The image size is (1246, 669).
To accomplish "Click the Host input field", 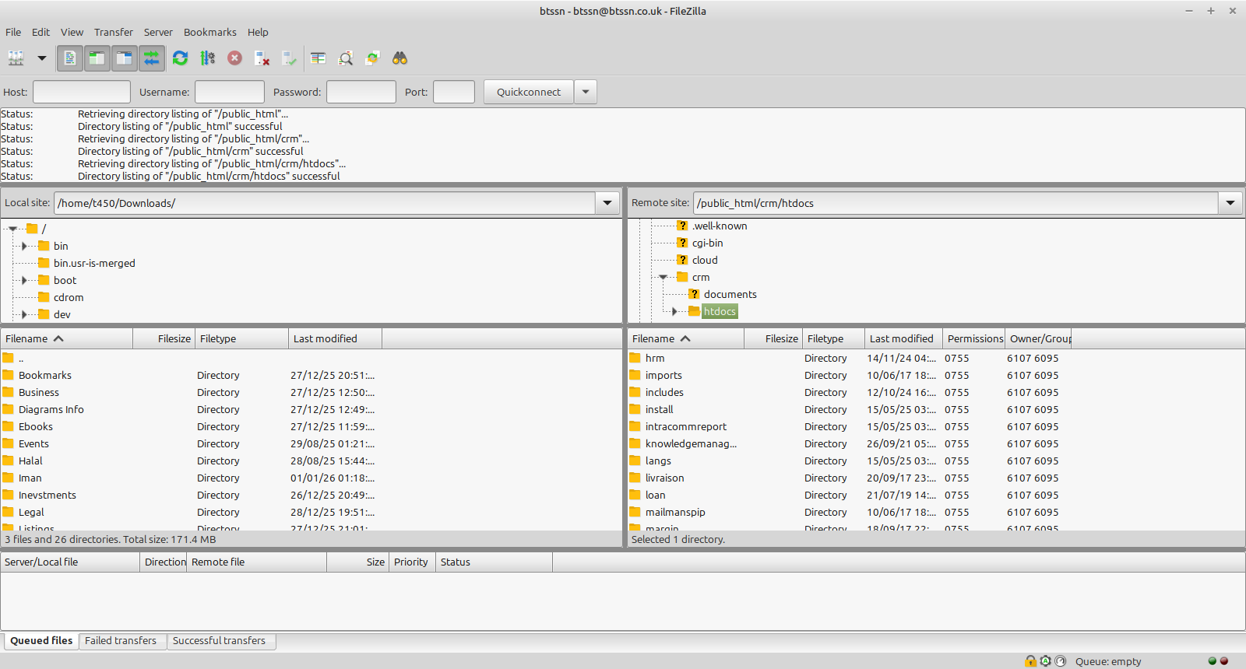I will pos(82,92).
